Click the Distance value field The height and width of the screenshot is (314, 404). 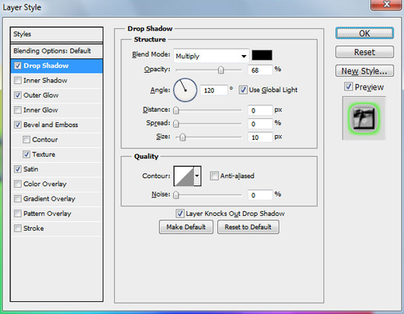pyautogui.click(x=260, y=110)
